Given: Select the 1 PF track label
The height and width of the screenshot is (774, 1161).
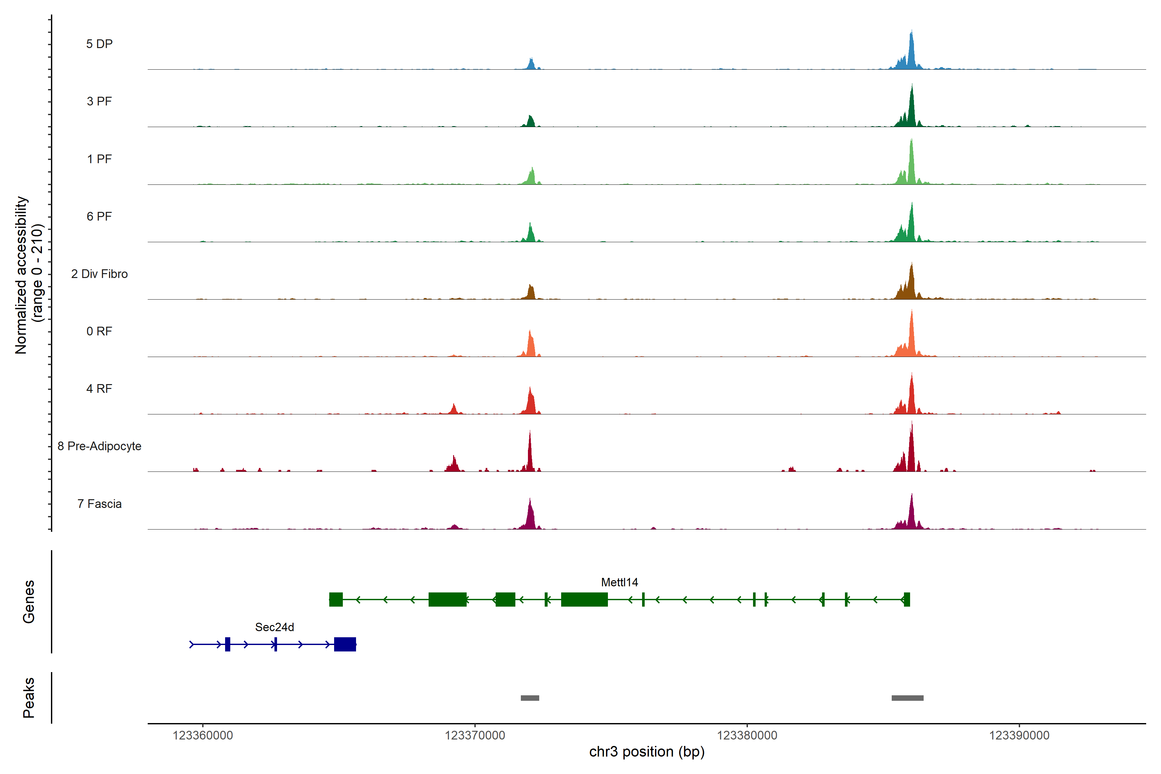Looking at the screenshot, I should pos(99,159).
